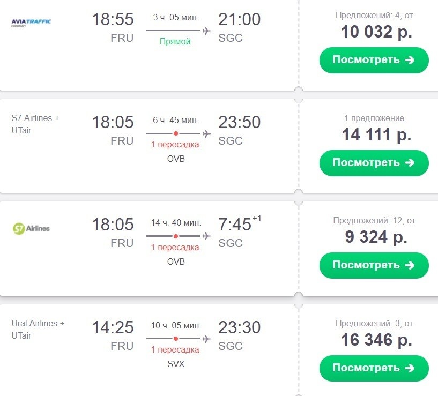Click the plane icon on the 10 ч. 05 мин. route
Screen dimensions: 438x396
point(206,338)
